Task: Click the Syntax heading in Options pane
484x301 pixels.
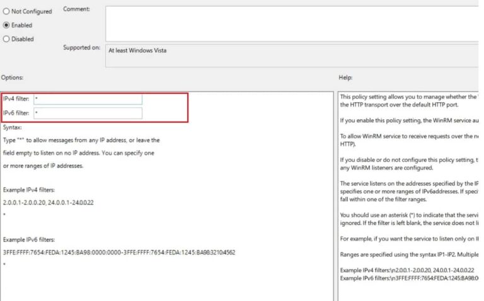Action: 13,127
